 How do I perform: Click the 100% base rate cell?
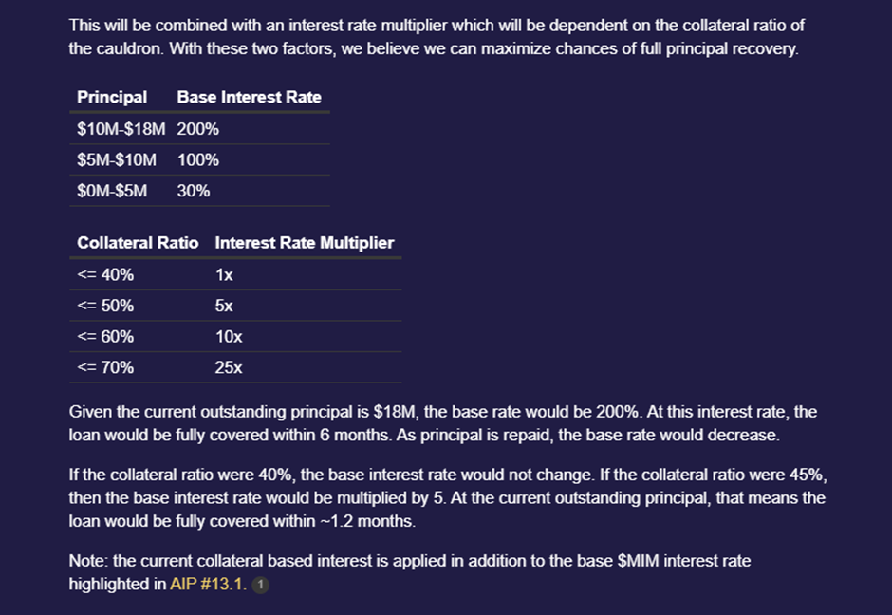[198, 159]
